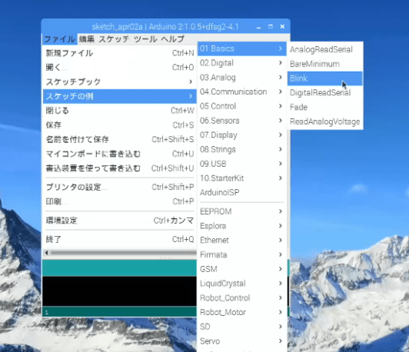Open the Blink example sketch

coord(324,78)
